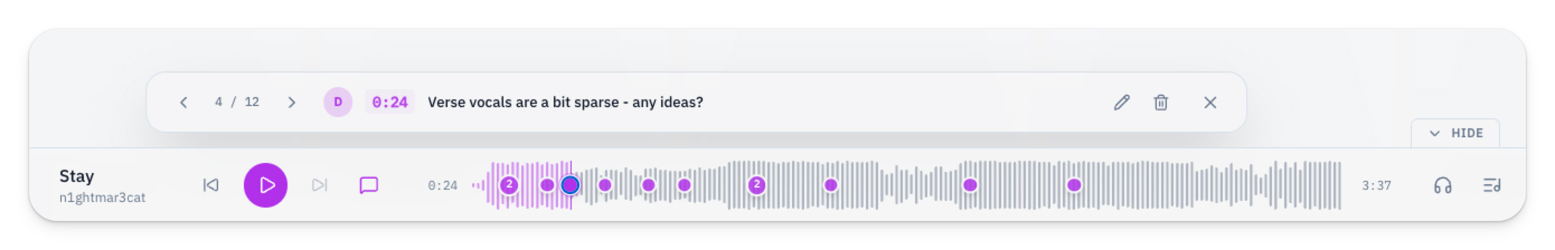Viewport: 1555px width, 250px height.
Task: Click the pencil edit comment icon
Action: point(1122,103)
